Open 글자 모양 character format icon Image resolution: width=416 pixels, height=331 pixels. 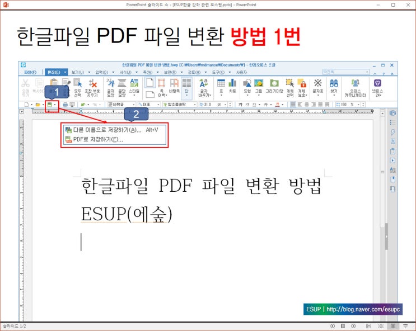coord(110,87)
